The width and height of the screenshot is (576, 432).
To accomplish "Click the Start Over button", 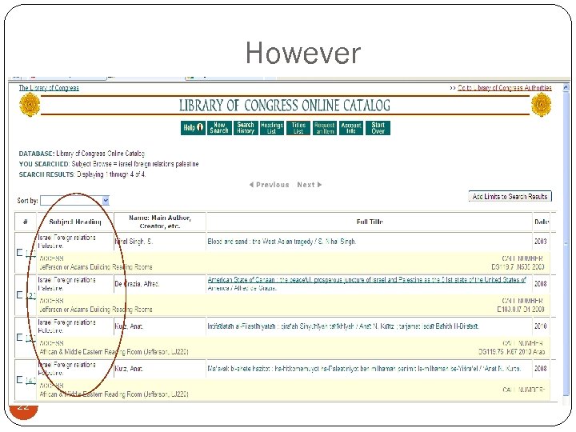I will pos(378,128).
